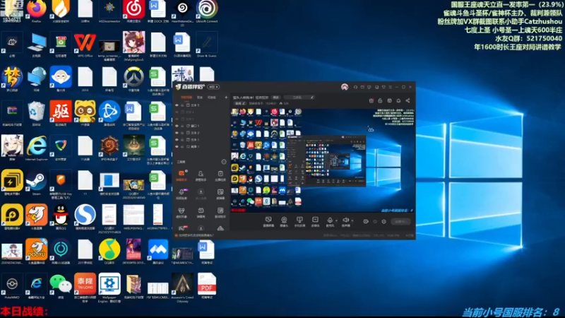565x318 pixels.
Task: Expand the toolbox section circle button
Action: 224,162
